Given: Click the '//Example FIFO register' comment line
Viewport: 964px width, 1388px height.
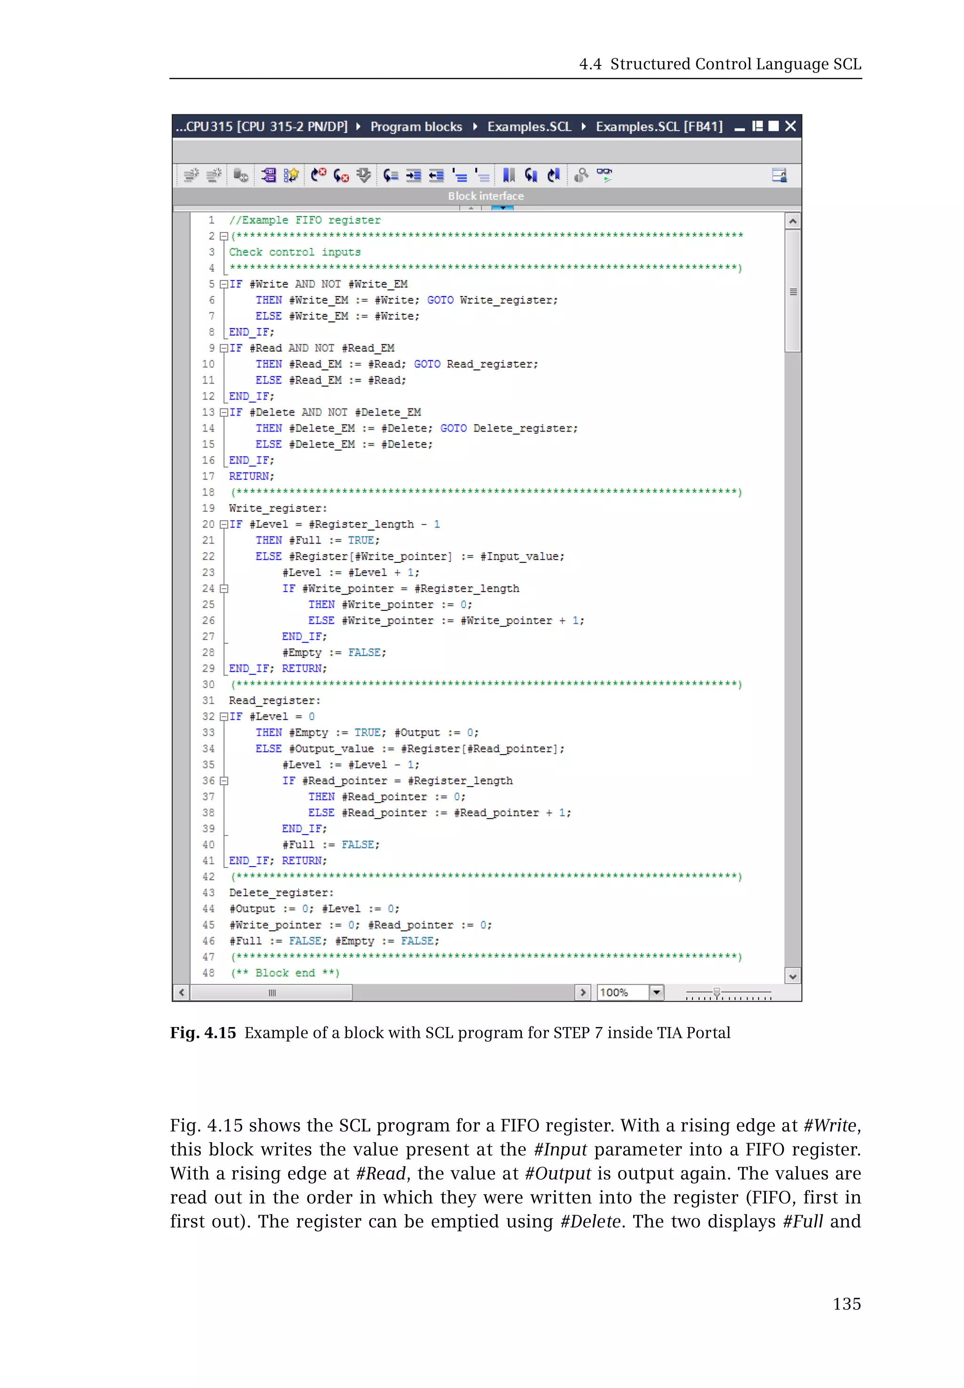Looking at the screenshot, I should (305, 220).
